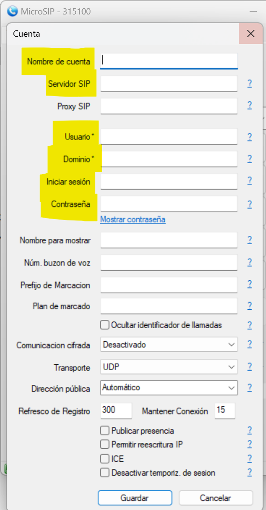This screenshot has width=266, height=510.
Task: Click the help icon beside Contraseña
Action: pyautogui.click(x=250, y=204)
